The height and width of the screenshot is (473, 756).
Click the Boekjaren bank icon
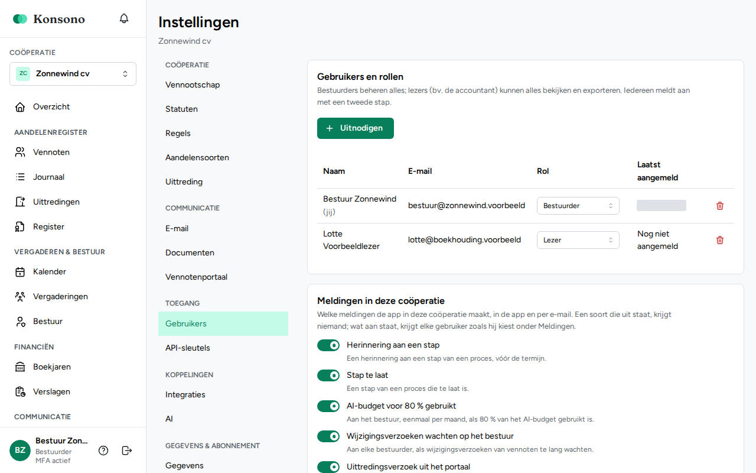click(x=20, y=367)
